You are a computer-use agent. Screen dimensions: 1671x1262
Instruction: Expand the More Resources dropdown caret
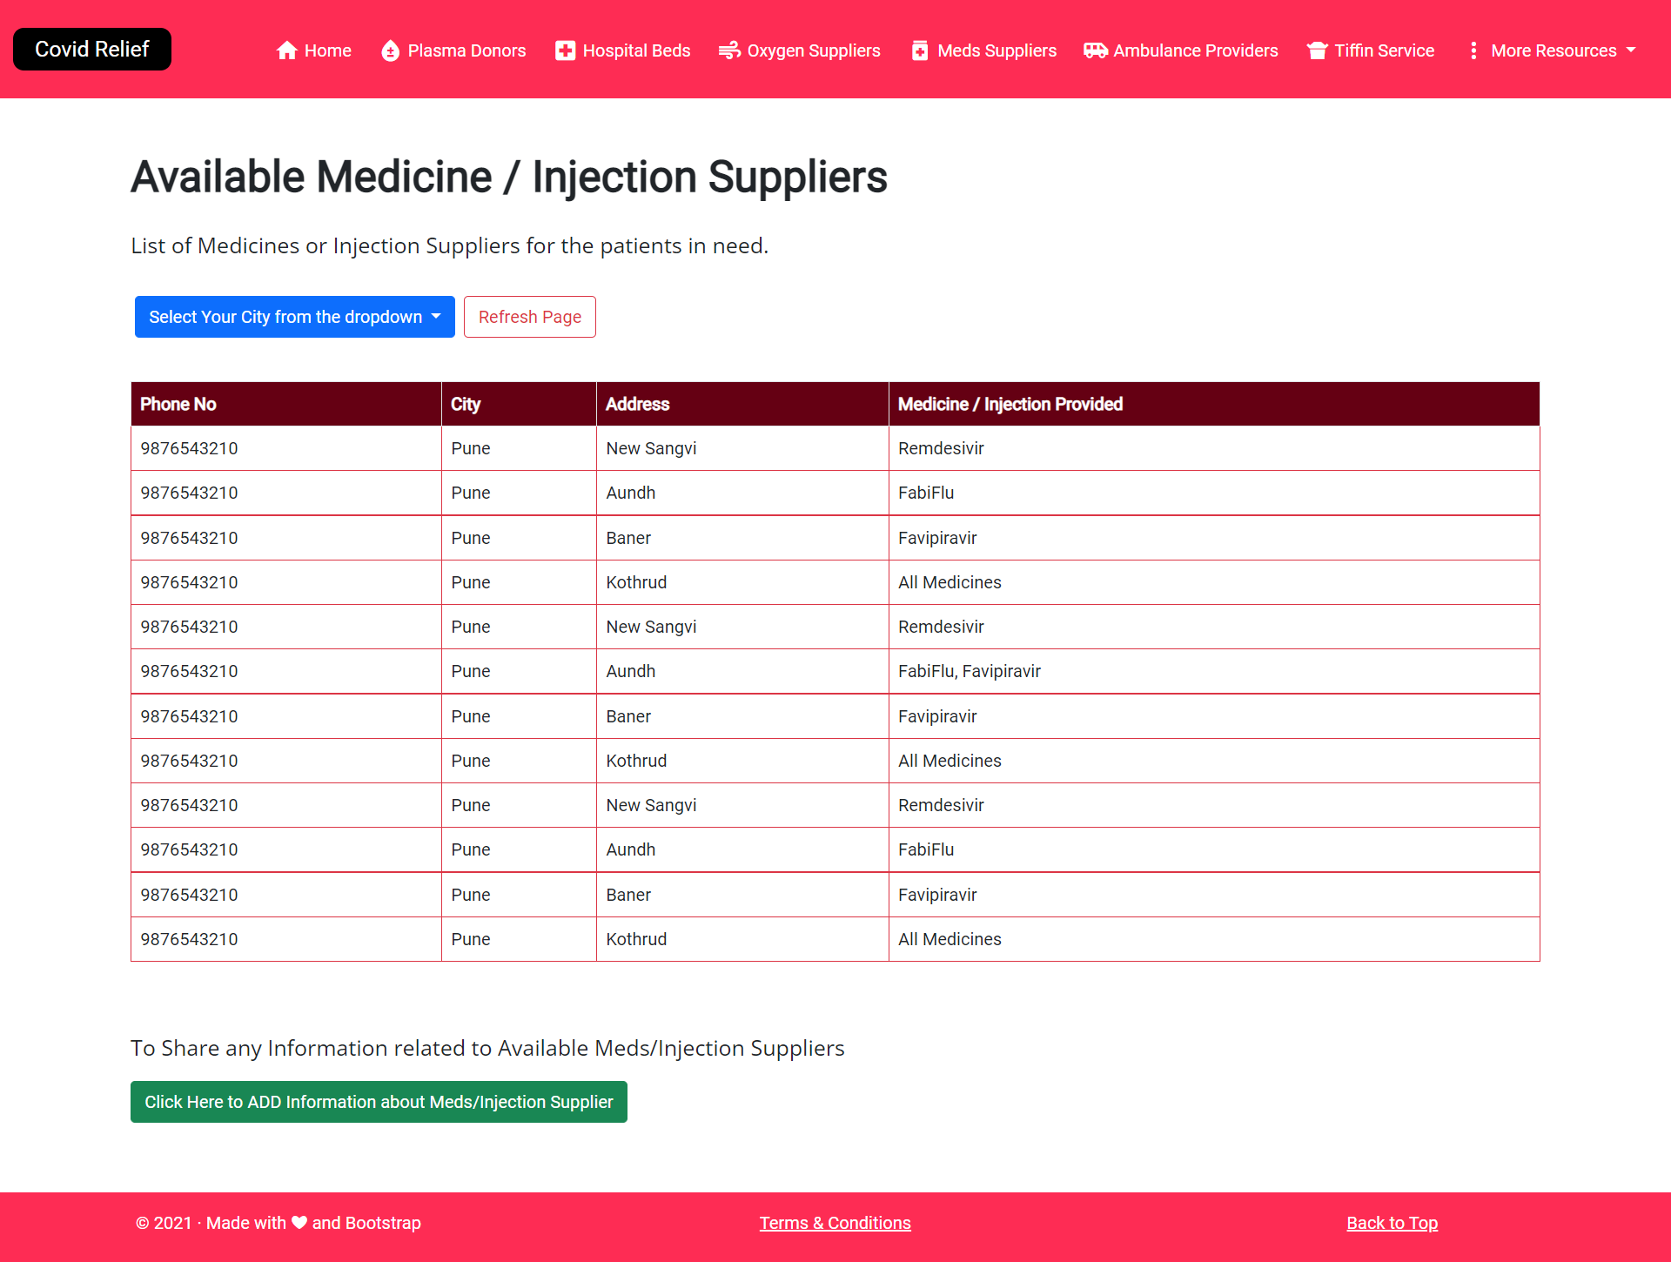pyautogui.click(x=1631, y=50)
